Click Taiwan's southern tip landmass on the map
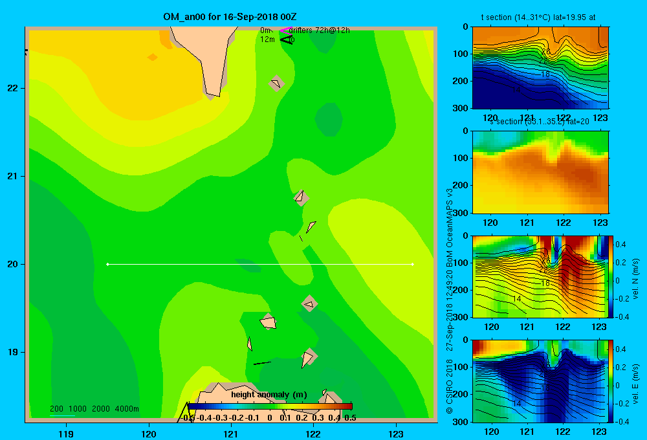Viewport: 647px width, 440px height. pos(206,58)
